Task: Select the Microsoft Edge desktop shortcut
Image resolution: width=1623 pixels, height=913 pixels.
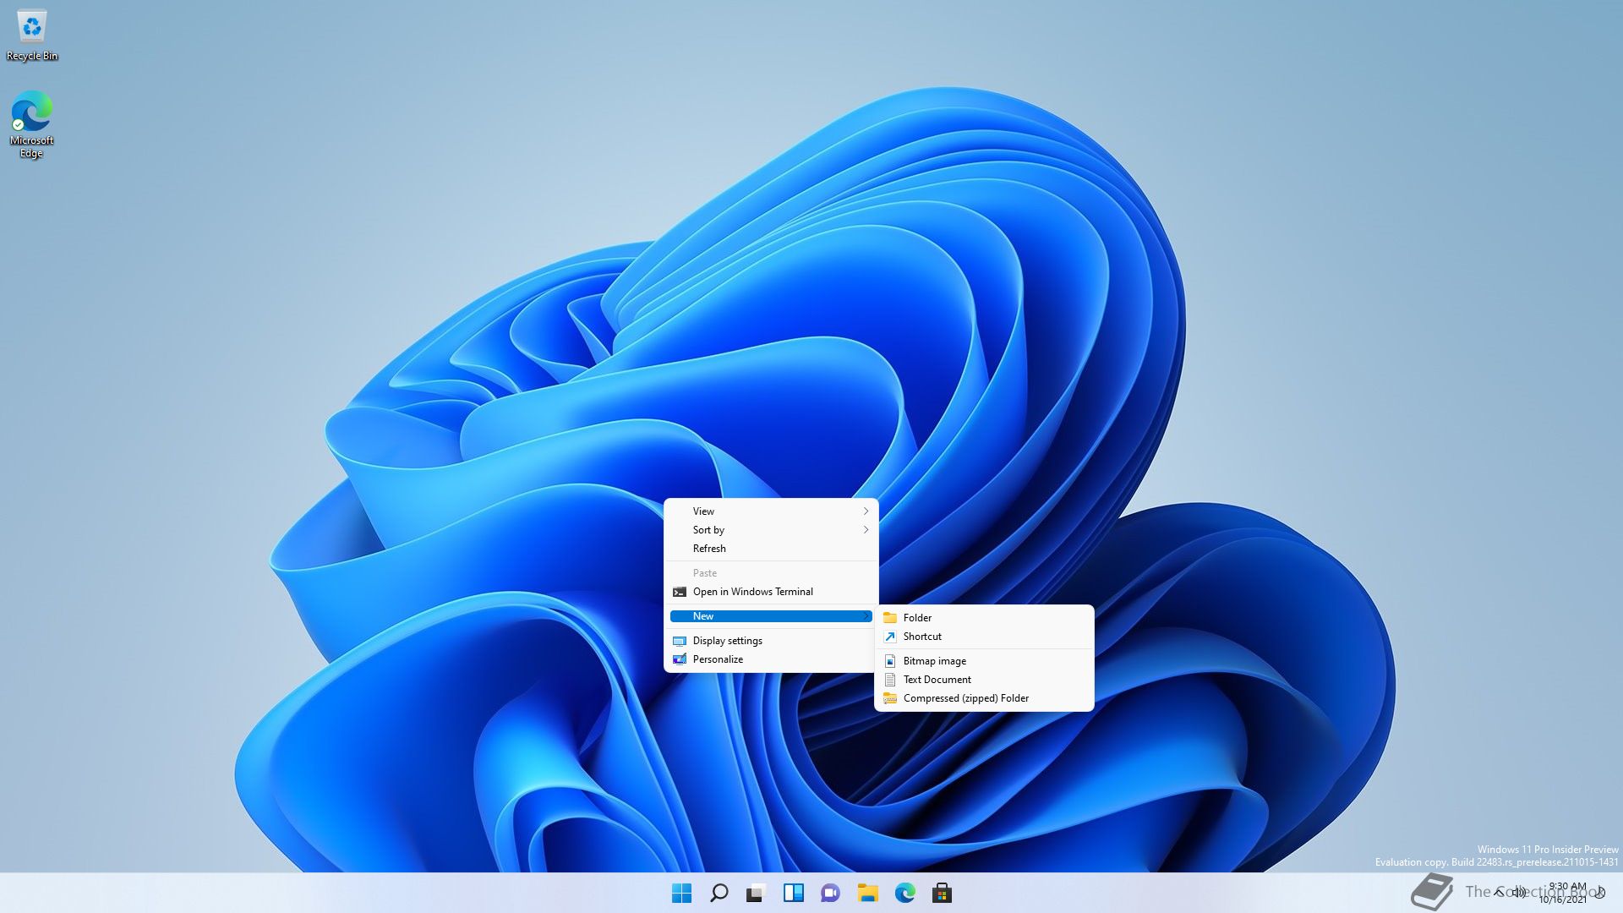Action: (x=32, y=124)
